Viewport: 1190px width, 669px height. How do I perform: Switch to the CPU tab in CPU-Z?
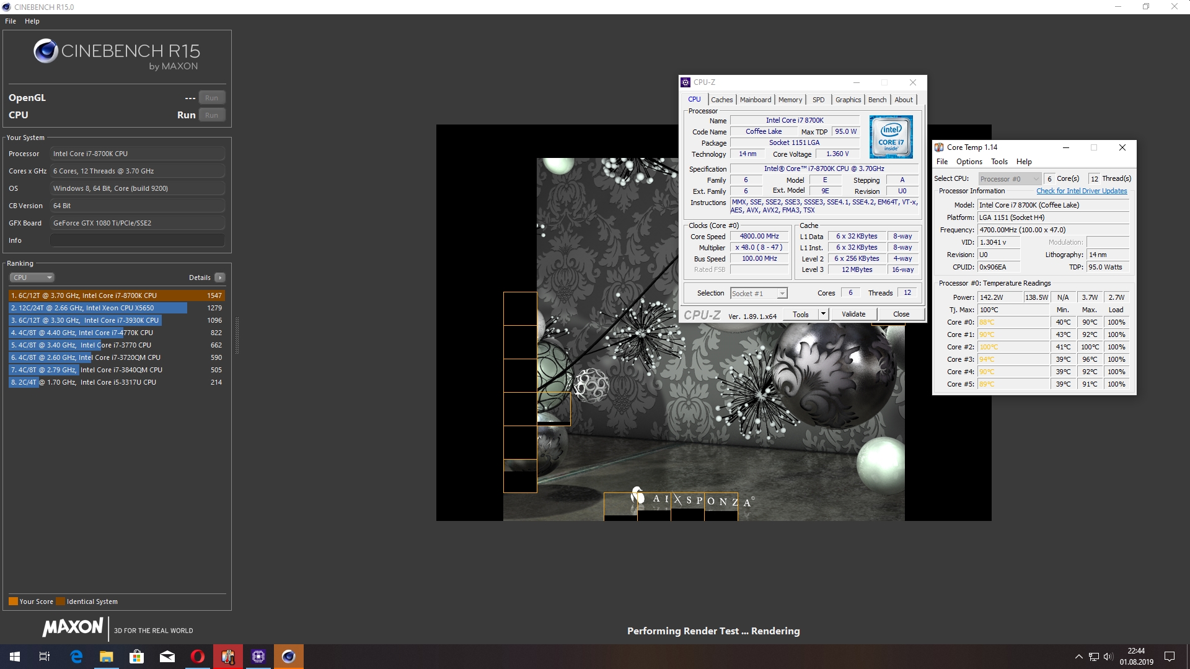(694, 100)
